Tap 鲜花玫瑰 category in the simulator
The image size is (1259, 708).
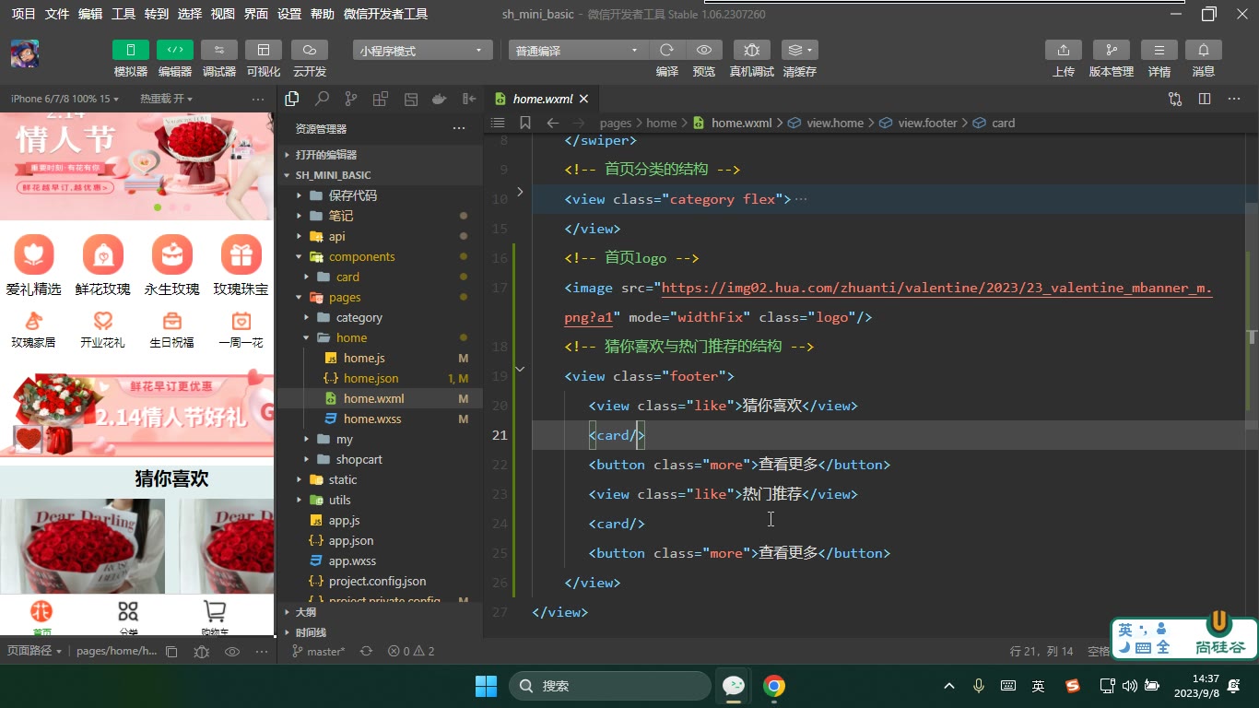pyautogui.click(x=103, y=265)
